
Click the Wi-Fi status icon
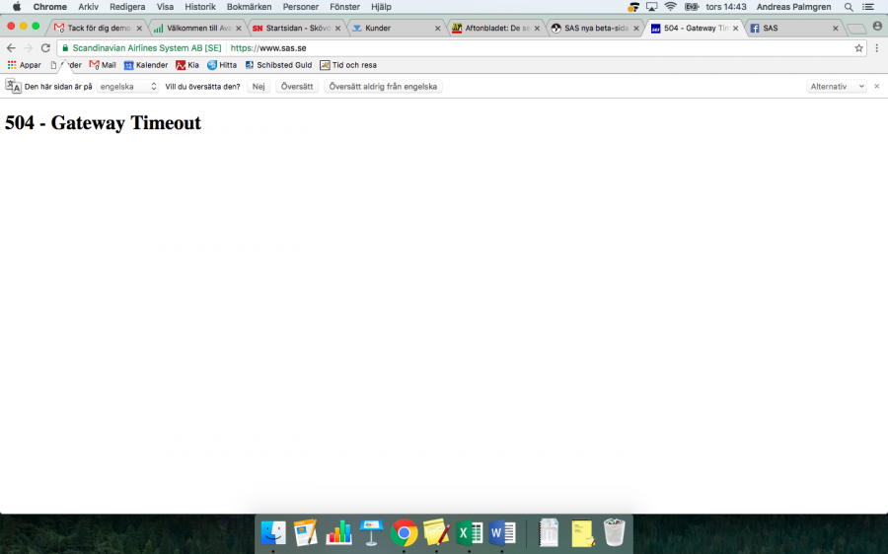tap(671, 7)
